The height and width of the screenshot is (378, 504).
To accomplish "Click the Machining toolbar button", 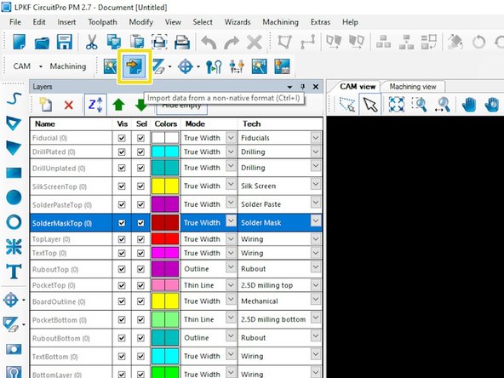I will click(x=68, y=66).
